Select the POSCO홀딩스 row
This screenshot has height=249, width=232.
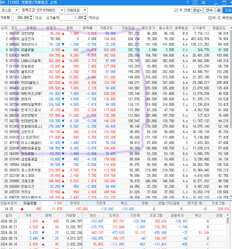point(114,83)
